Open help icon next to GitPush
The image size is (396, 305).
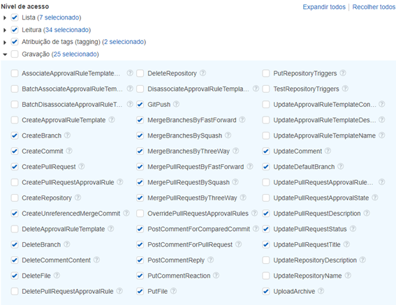coord(176,104)
